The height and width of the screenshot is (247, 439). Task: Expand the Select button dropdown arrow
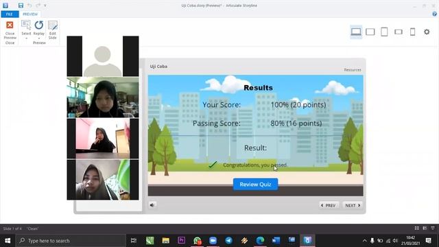pyautogui.click(x=26, y=38)
